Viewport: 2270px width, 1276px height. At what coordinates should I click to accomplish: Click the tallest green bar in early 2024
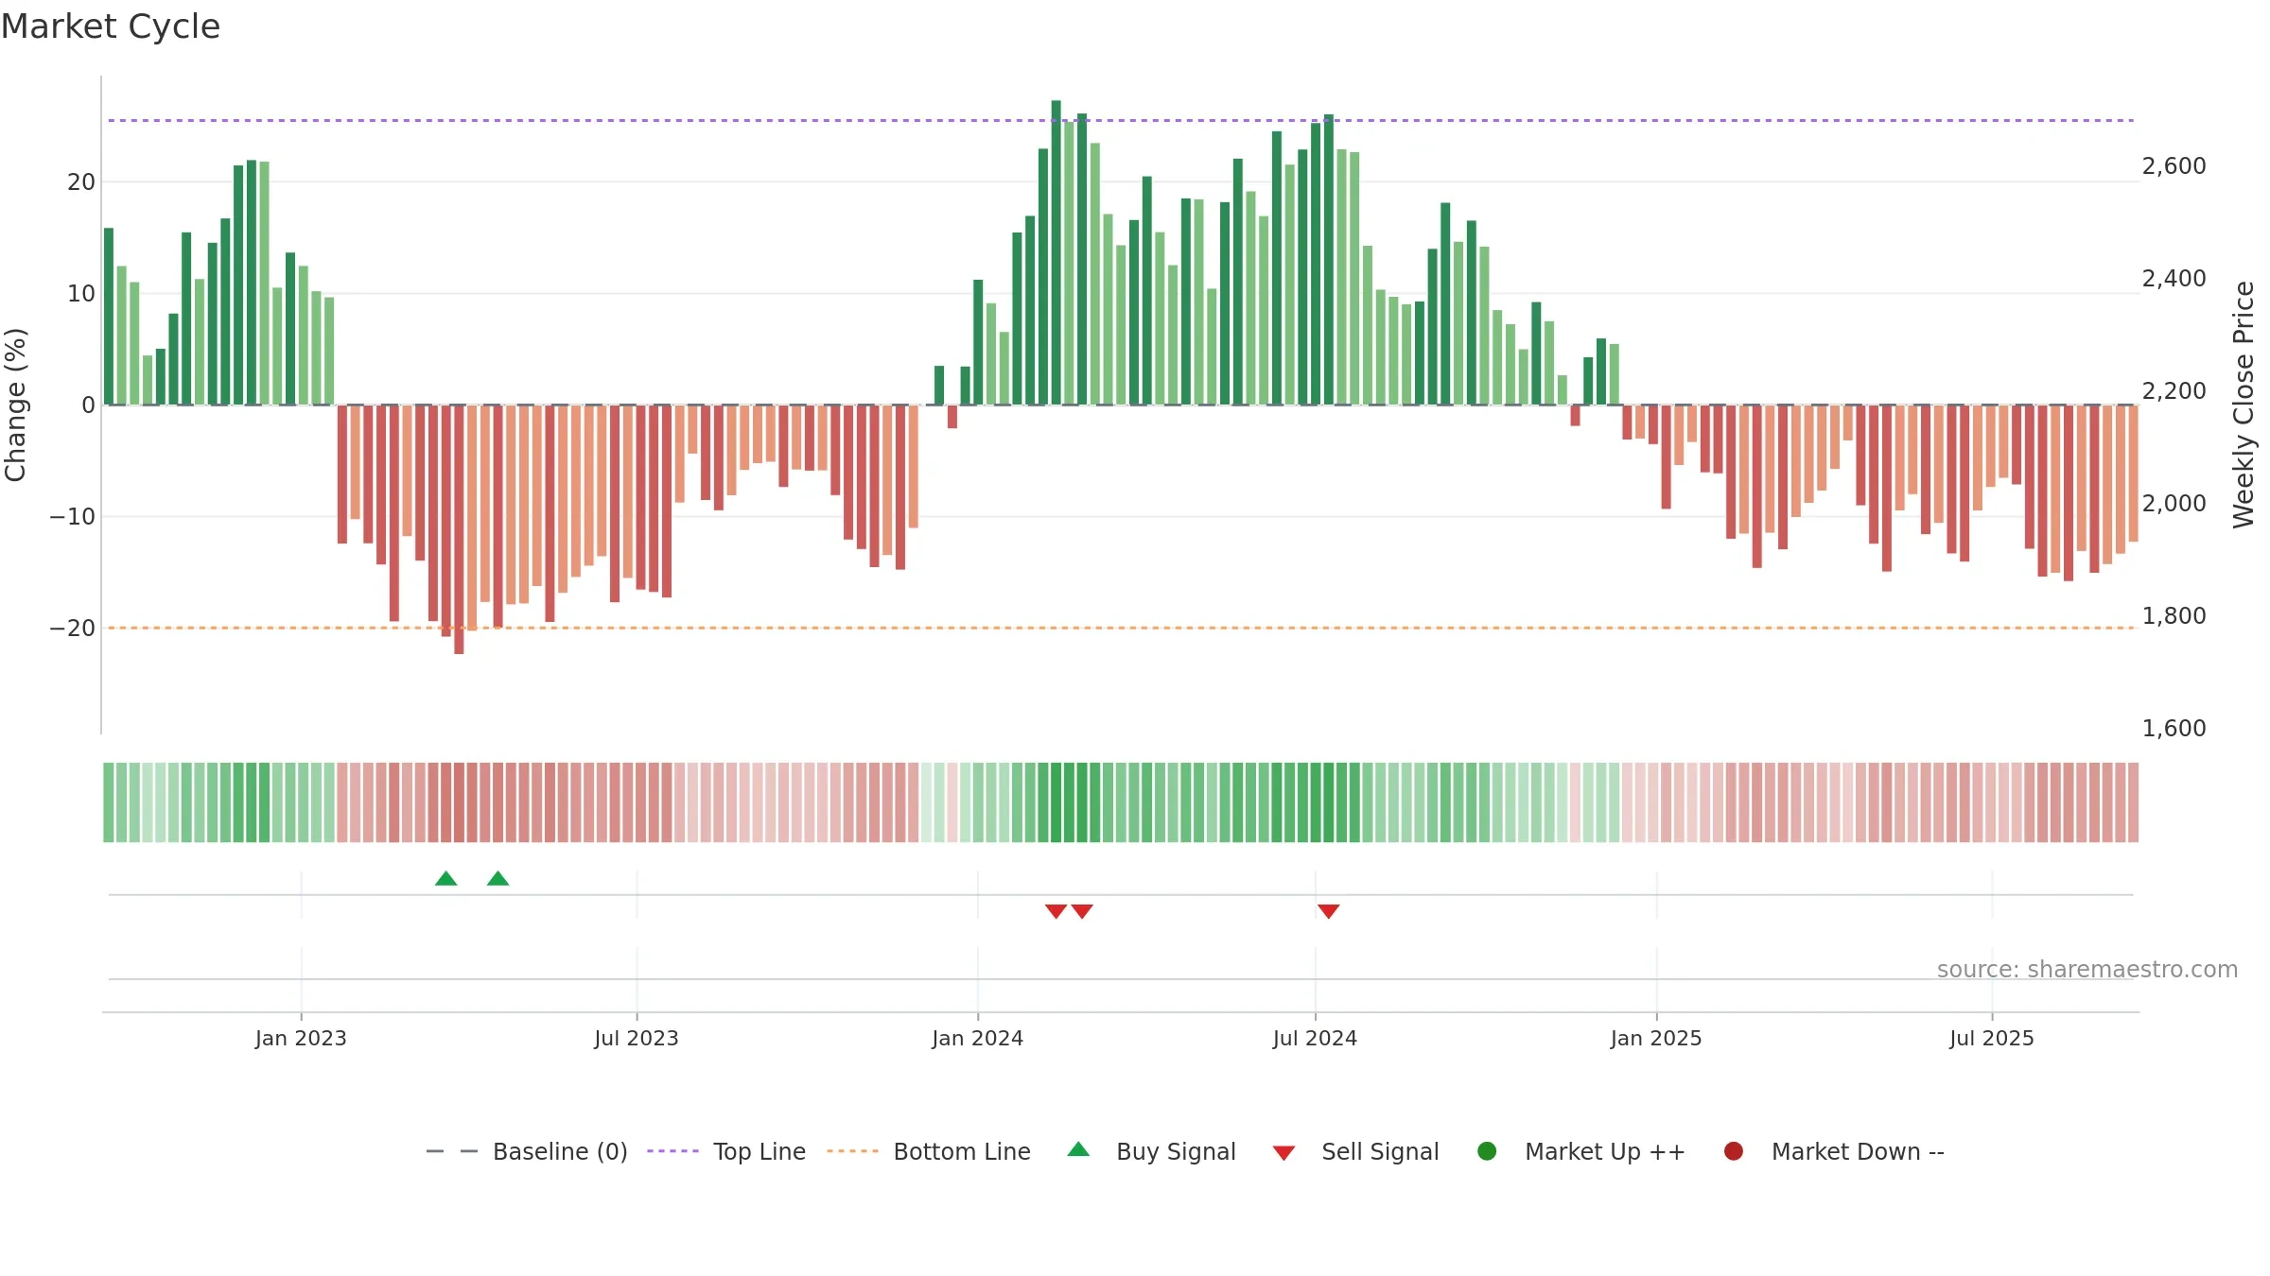pyautogui.click(x=1056, y=252)
